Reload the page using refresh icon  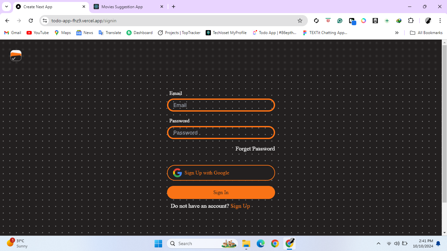click(x=31, y=21)
